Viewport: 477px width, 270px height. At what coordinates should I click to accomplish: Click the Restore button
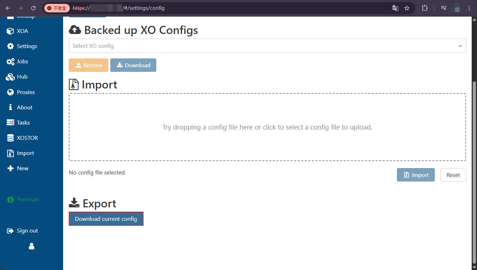(89, 65)
